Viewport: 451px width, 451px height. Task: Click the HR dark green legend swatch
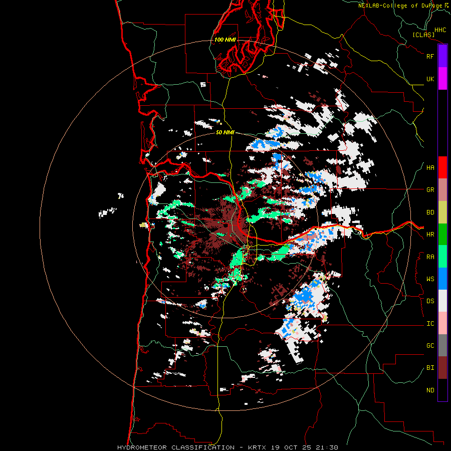[442, 235]
